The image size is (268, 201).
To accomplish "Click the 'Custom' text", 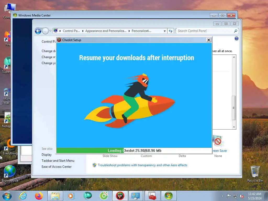I will (146, 156).
